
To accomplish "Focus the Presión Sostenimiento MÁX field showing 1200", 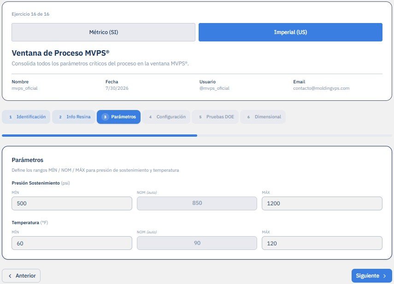I will tap(322, 203).
